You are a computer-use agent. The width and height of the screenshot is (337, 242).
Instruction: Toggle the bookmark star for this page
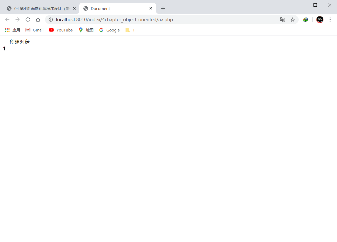tap(293, 19)
